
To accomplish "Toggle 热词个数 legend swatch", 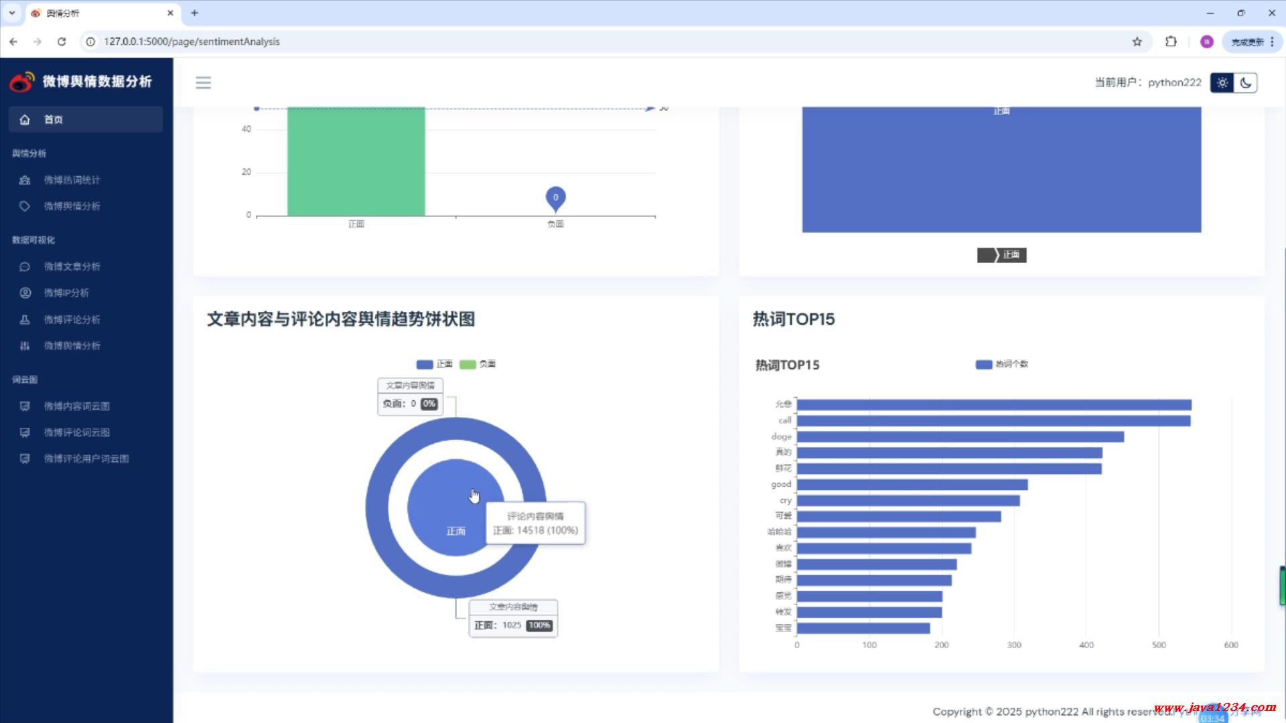I will pyautogui.click(x=983, y=364).
